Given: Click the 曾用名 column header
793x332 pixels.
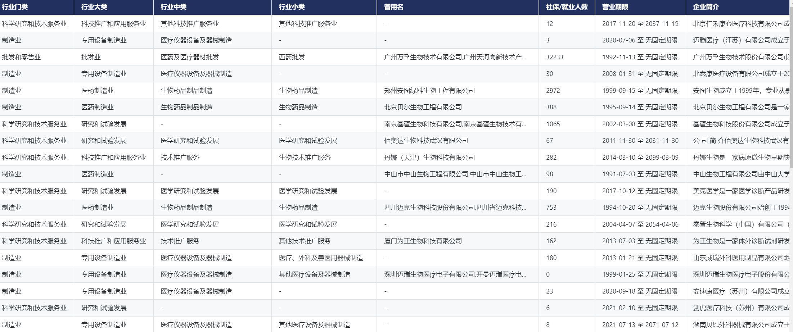Looking at the screenshot, I should click(394, 7).
